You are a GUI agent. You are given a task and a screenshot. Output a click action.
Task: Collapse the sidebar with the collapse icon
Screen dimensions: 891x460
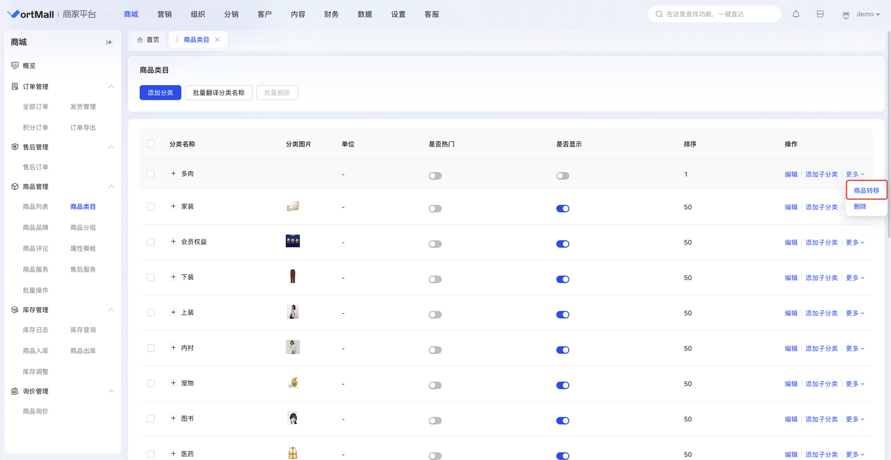click(x=109, y=42)
